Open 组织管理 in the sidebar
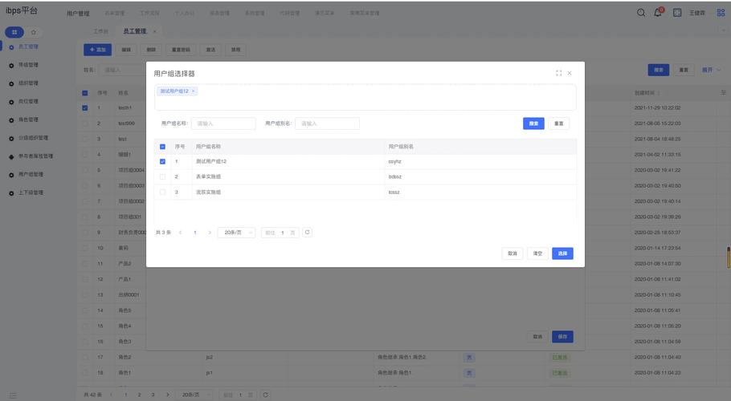Screen dimensions: 731x401 coord(28,83)
